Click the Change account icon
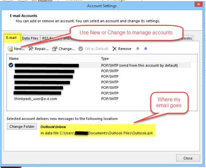Screen dimensions: 206x168 pyautogui.click(x=55, y=49)
